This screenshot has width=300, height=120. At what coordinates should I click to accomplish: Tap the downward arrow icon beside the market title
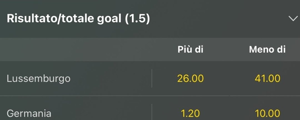click(x=293, y=19)
